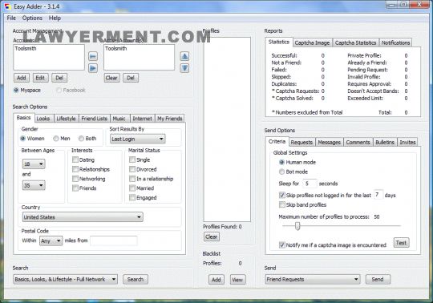Image resolution: width=433 pixels, height=303 pixels.
Task: Click the captcha Test button
Action: pyautogui.click(x=401, y=243)
